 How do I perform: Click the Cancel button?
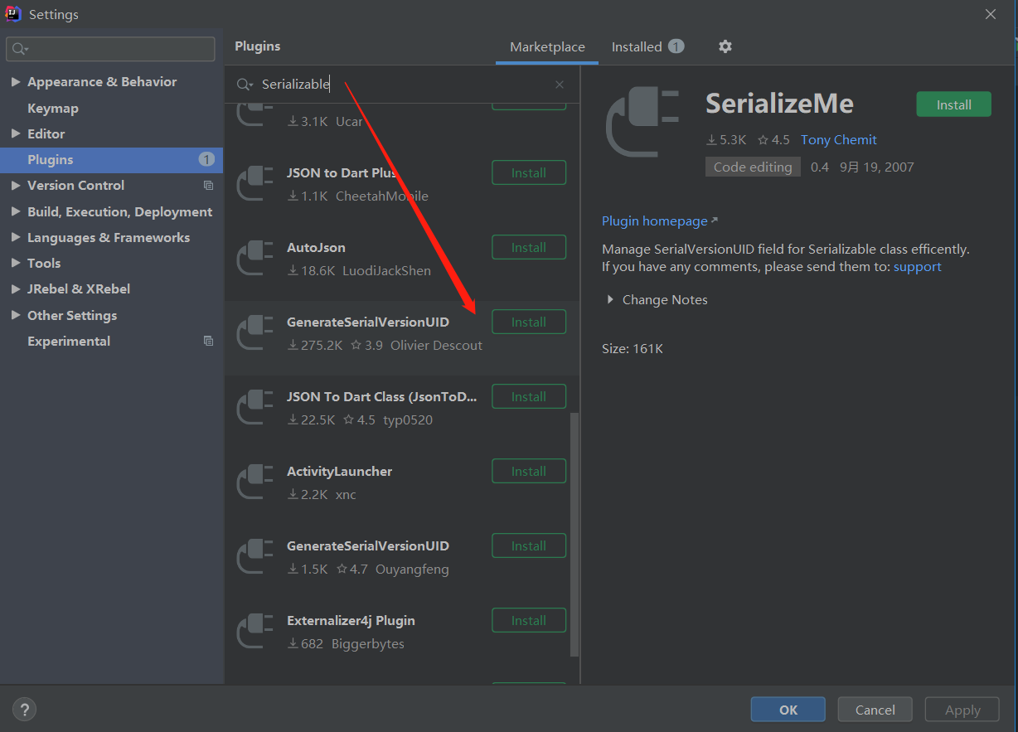[875, 710]
